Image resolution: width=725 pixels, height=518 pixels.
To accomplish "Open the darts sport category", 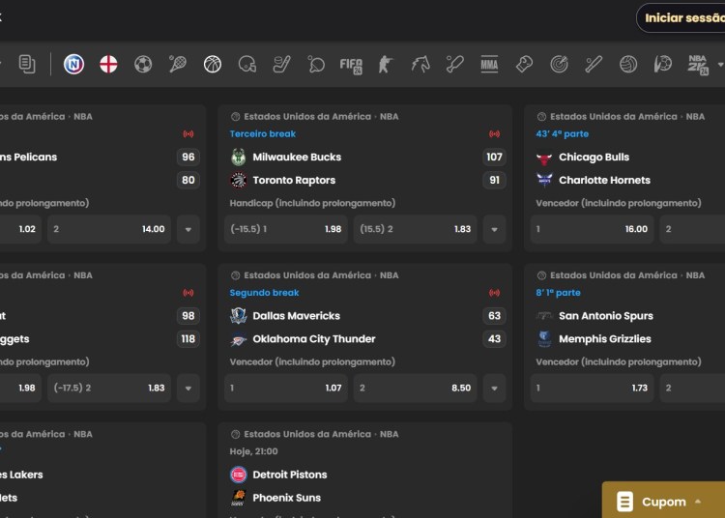I will 559,65.
